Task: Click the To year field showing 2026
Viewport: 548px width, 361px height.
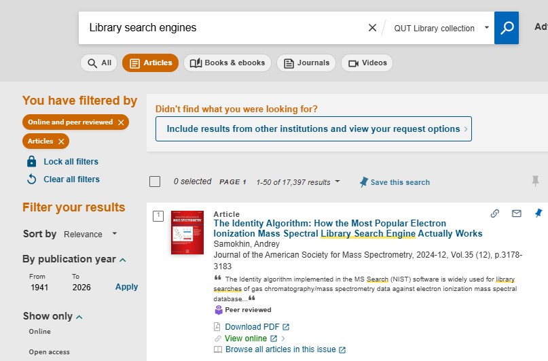Action: click(81, 287)
